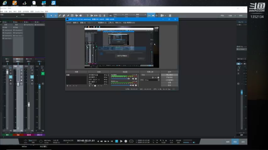This screenshot has height=150, width=268.
Task: Open OBS scene transition type dropdown
Action: (150, 75)
